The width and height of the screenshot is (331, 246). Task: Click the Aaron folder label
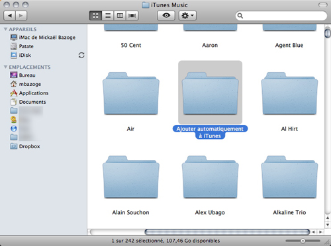coord(210,45)
